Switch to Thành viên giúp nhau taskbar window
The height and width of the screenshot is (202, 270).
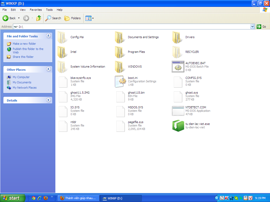[x=79, y=198]
